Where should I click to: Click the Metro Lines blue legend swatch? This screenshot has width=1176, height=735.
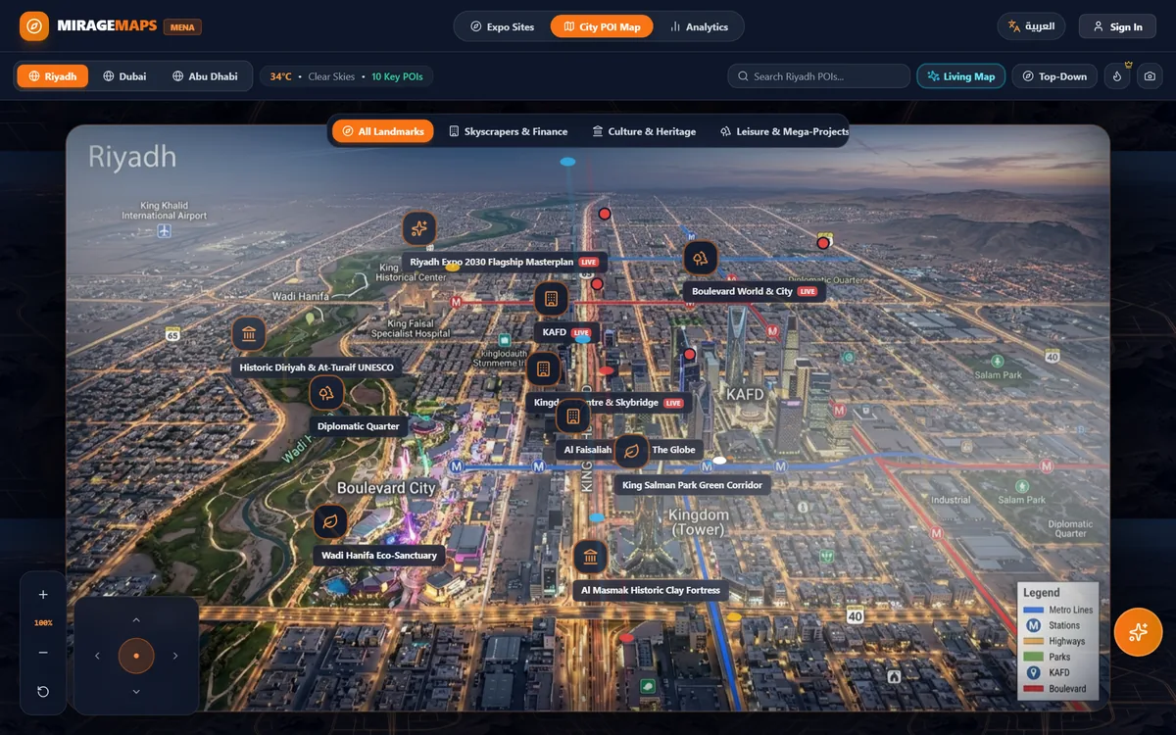pyautogui.click(x=1033, y=610)
